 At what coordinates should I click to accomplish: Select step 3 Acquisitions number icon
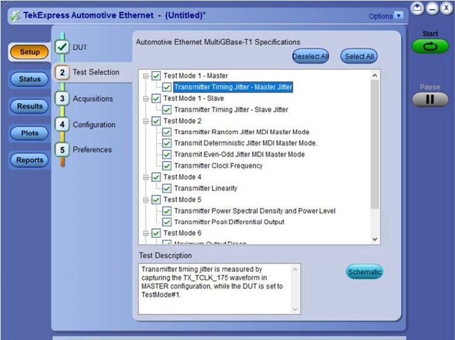point(62,98)
